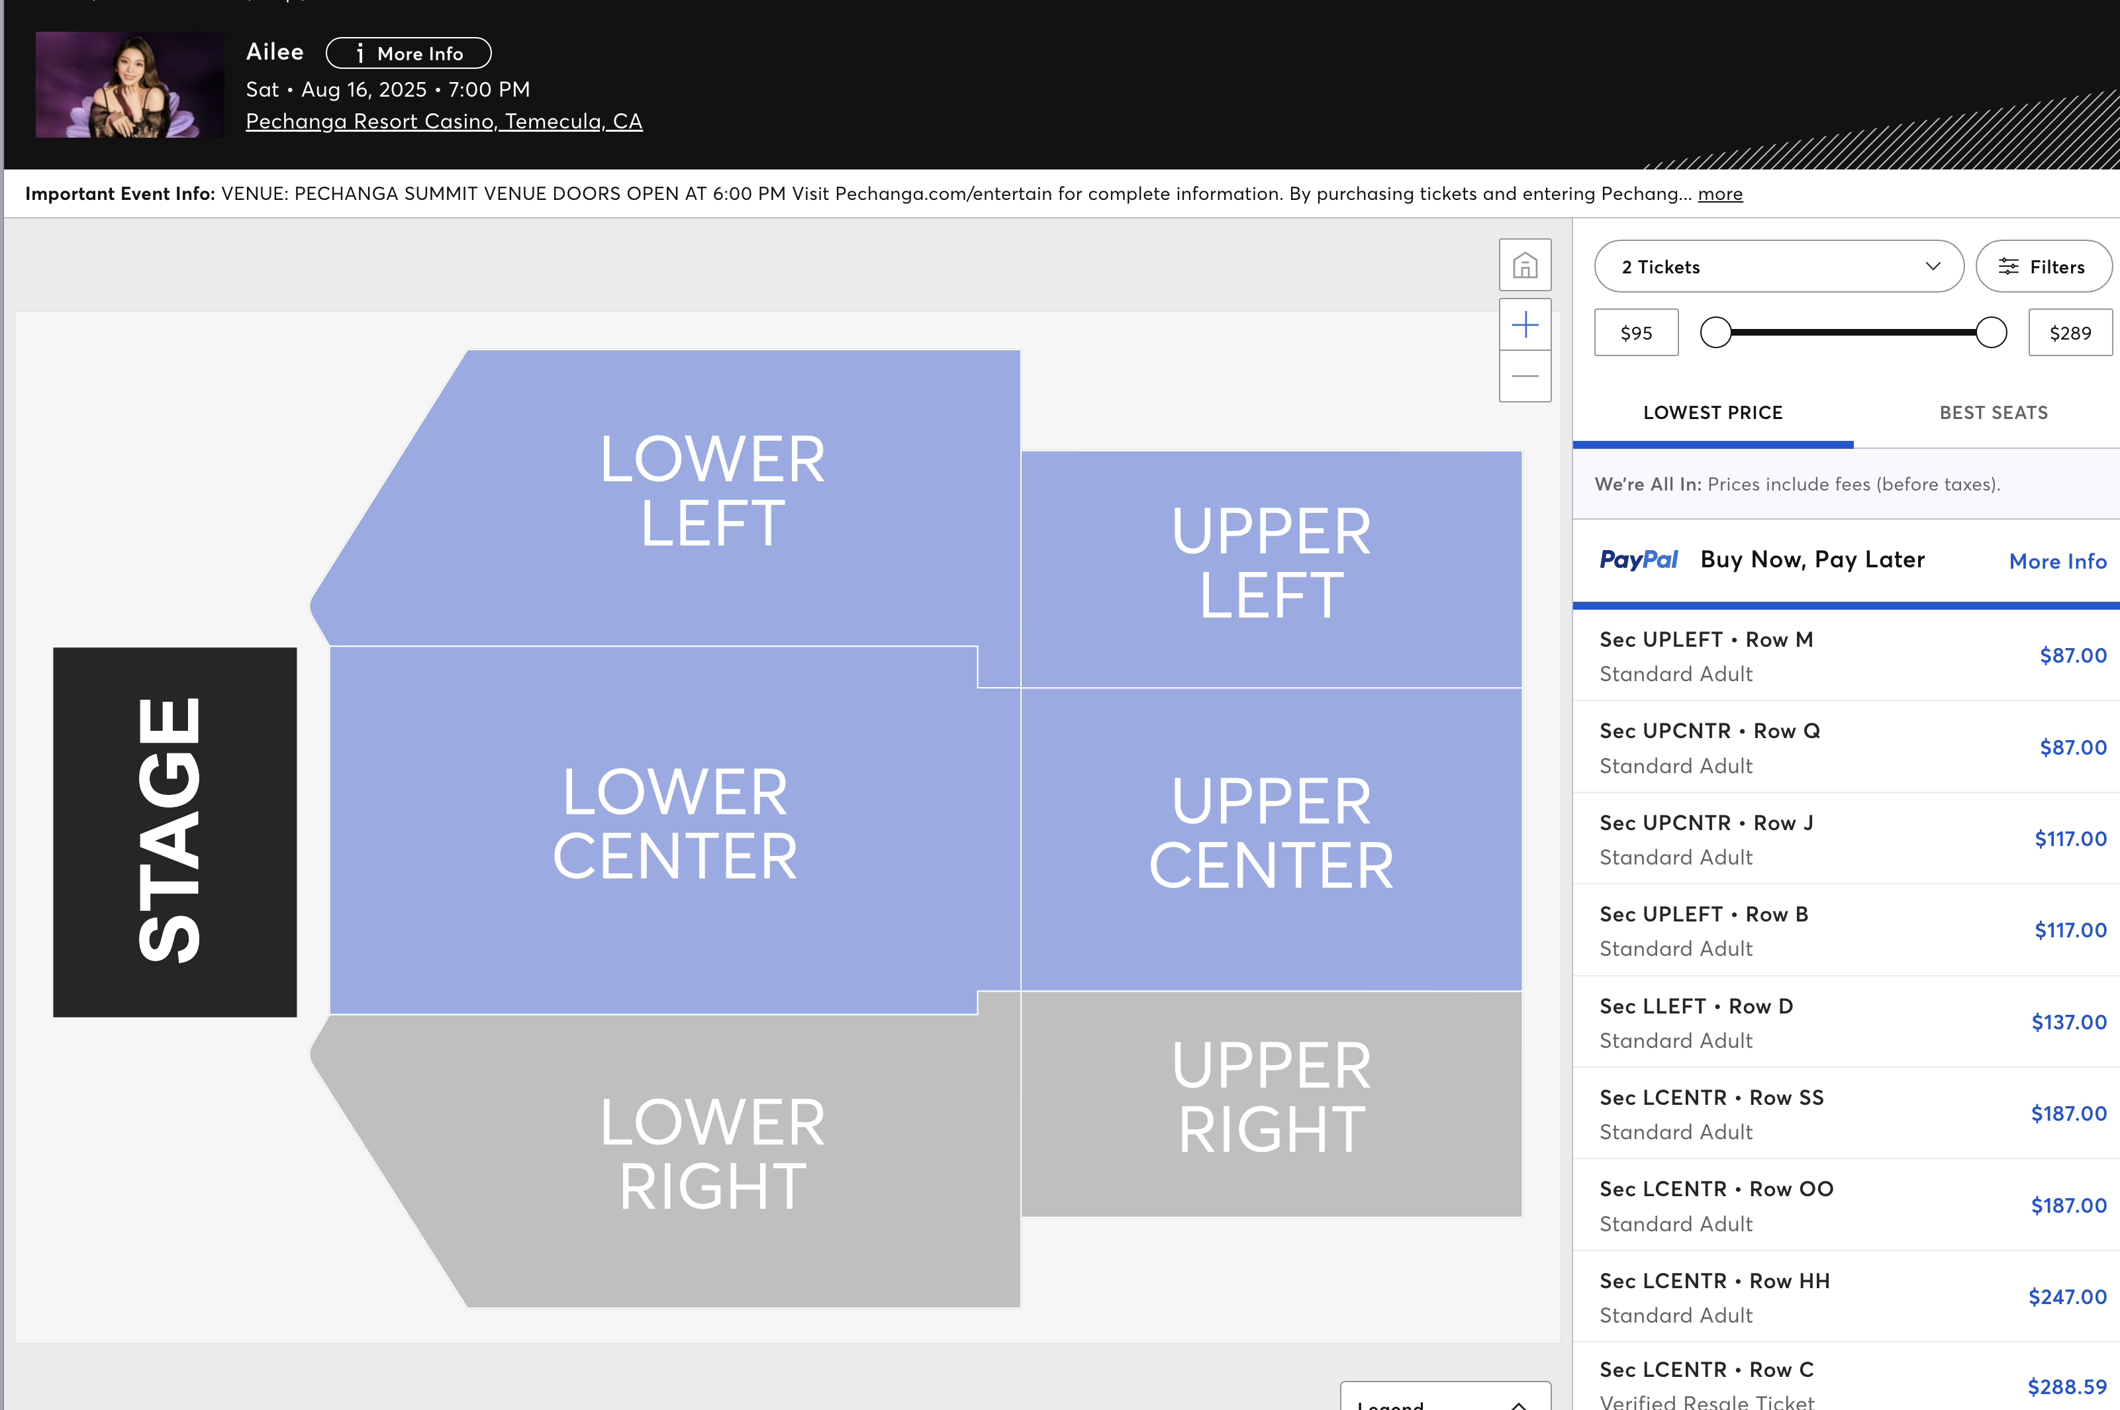Screen dimensions: 2120x1410
Task: Zoom out of the seat map
Action: pyautogui.click(x=1525, y=376)
